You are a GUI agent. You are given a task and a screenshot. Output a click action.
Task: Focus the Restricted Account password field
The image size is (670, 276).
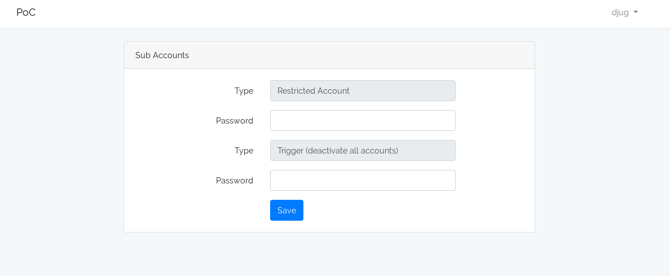363,121
